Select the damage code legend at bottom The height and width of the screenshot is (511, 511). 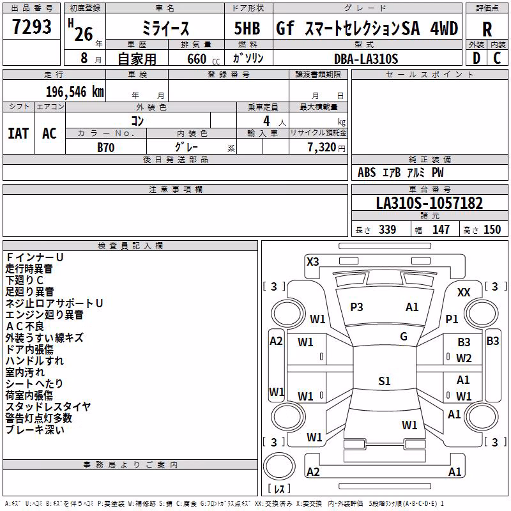(x=225, y=504)
